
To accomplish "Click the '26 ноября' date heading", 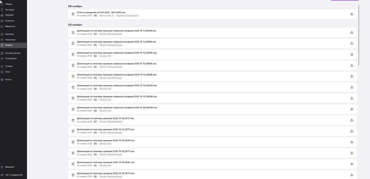I will pyautogui.click(x=75, y=6).
